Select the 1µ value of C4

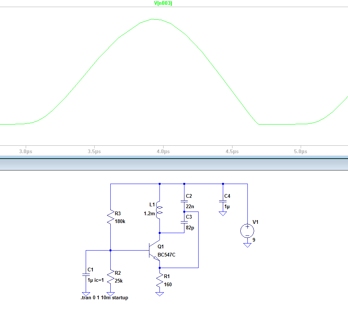[227, 207]
